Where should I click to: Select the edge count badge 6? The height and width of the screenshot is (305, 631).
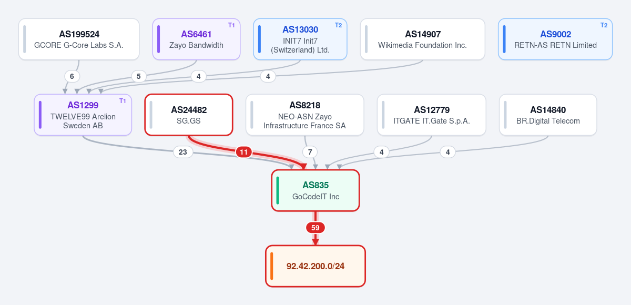tap(72, 76)
